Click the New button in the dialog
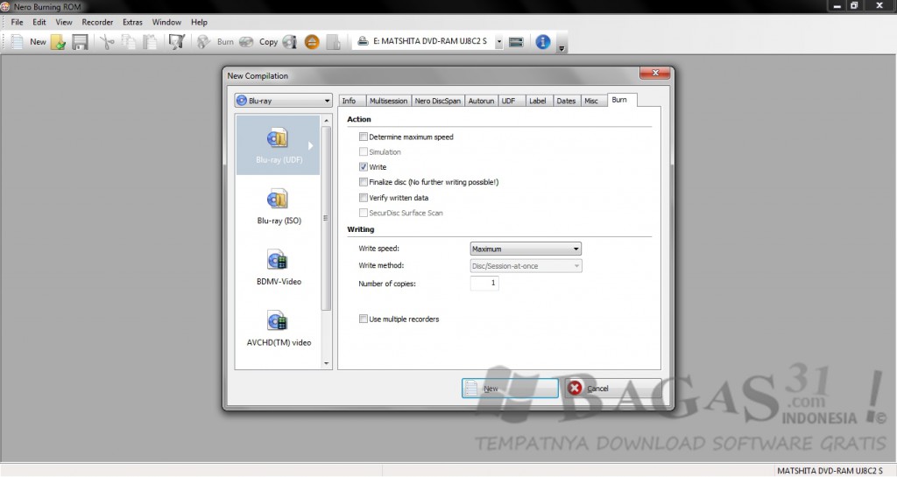Viewport: 897px width, 477px height. pos(510,389)
